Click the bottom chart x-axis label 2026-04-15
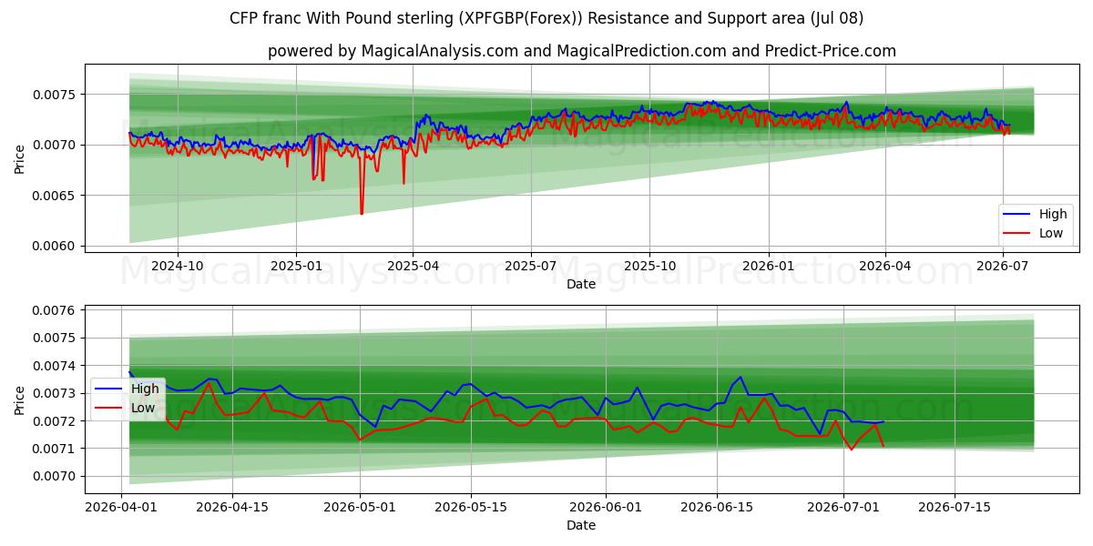The width and height of the screenshot is (1093, 546). pyautogui.click(x=233, y=508)
